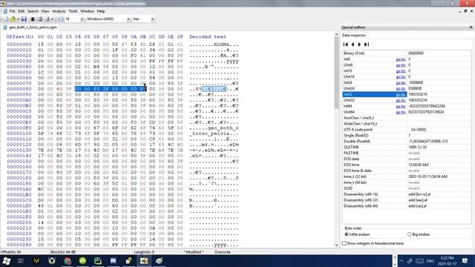Open the Windows (ANSI) charset dropdown
The height and width of the screenshot is (267, 475).
point(128,19)
